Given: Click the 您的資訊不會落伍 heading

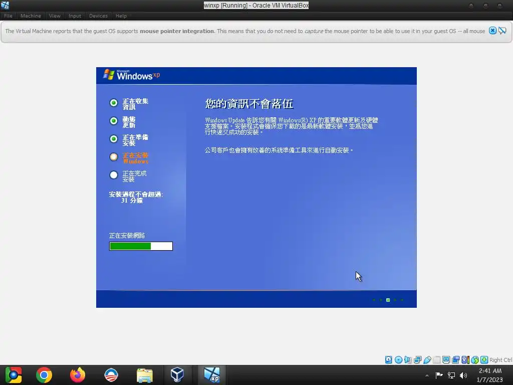Looking at the screenshot, I should pos(249,104).
